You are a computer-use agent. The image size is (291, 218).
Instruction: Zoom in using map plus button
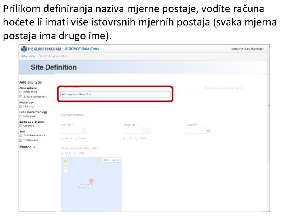coord(65,168)
